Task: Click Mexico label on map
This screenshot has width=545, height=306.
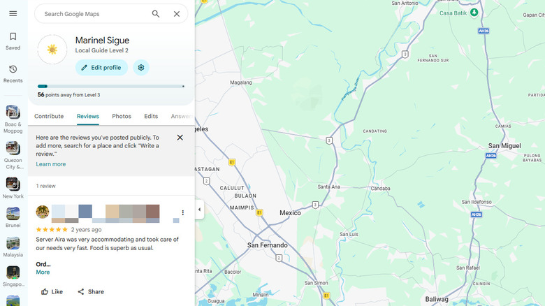Action: [290, 213]
